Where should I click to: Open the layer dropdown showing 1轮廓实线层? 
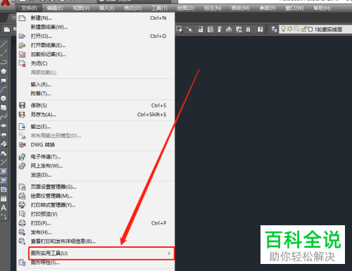pos(315,30)
